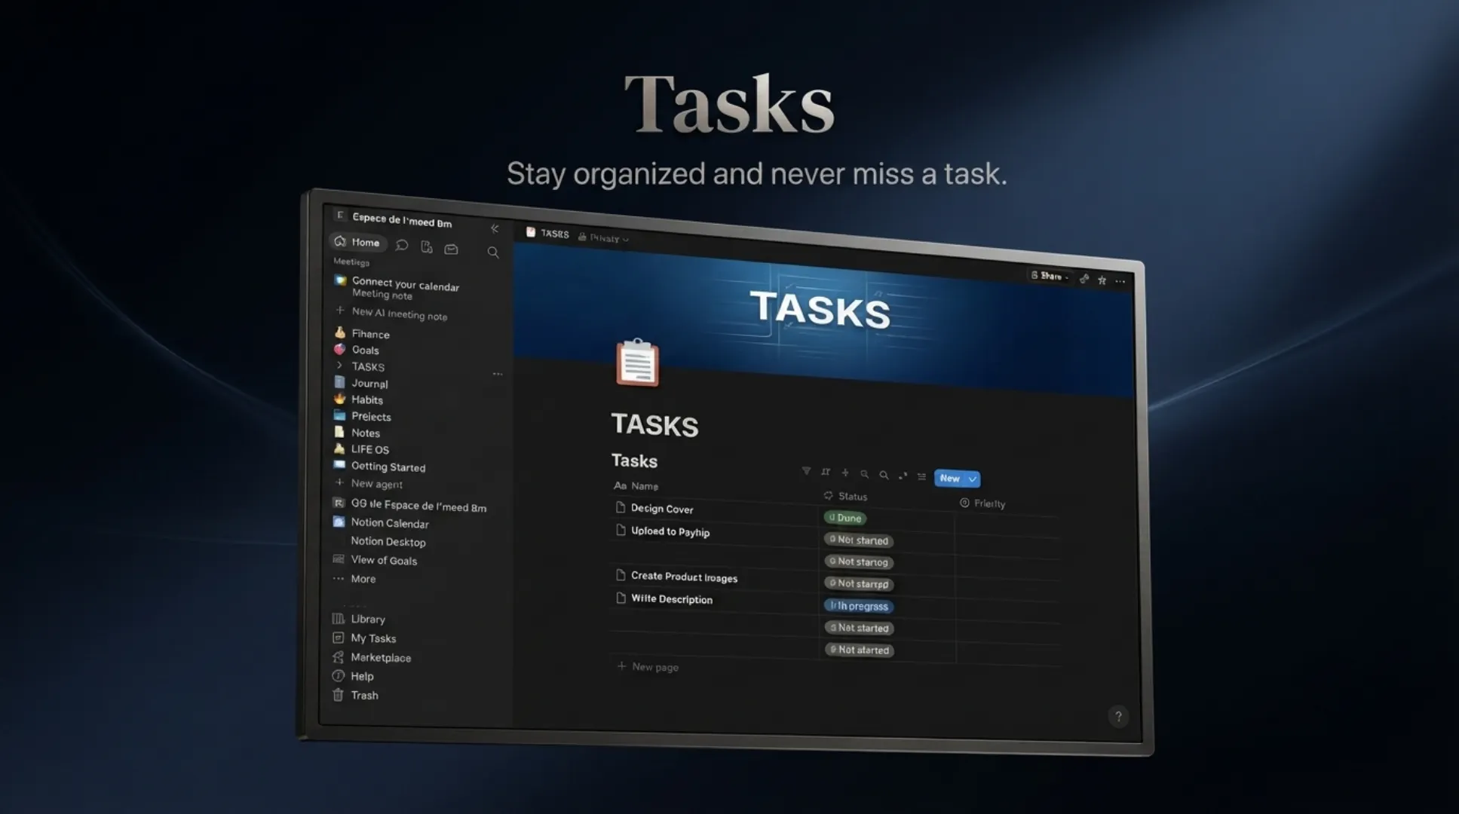The height and width of the screenshot is (814, 1459).
Task: Open Notion Calendar
Action: point(389,523)
